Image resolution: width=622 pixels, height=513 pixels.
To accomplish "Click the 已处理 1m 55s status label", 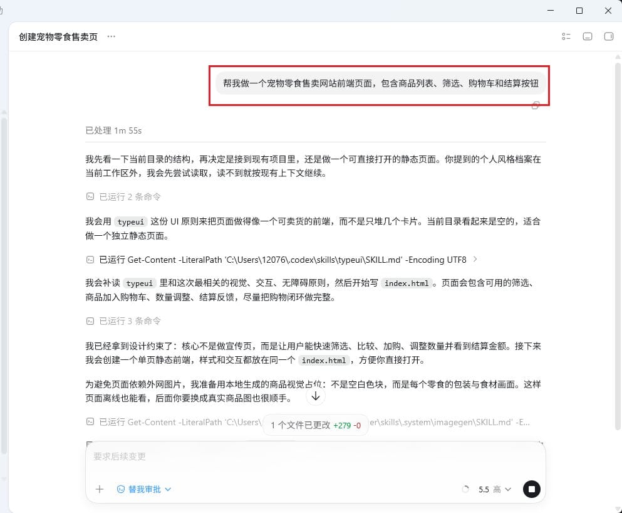I will pos(113,130).
